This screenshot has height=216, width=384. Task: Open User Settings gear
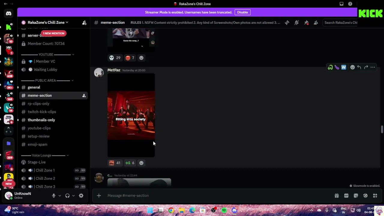point(81,196)
